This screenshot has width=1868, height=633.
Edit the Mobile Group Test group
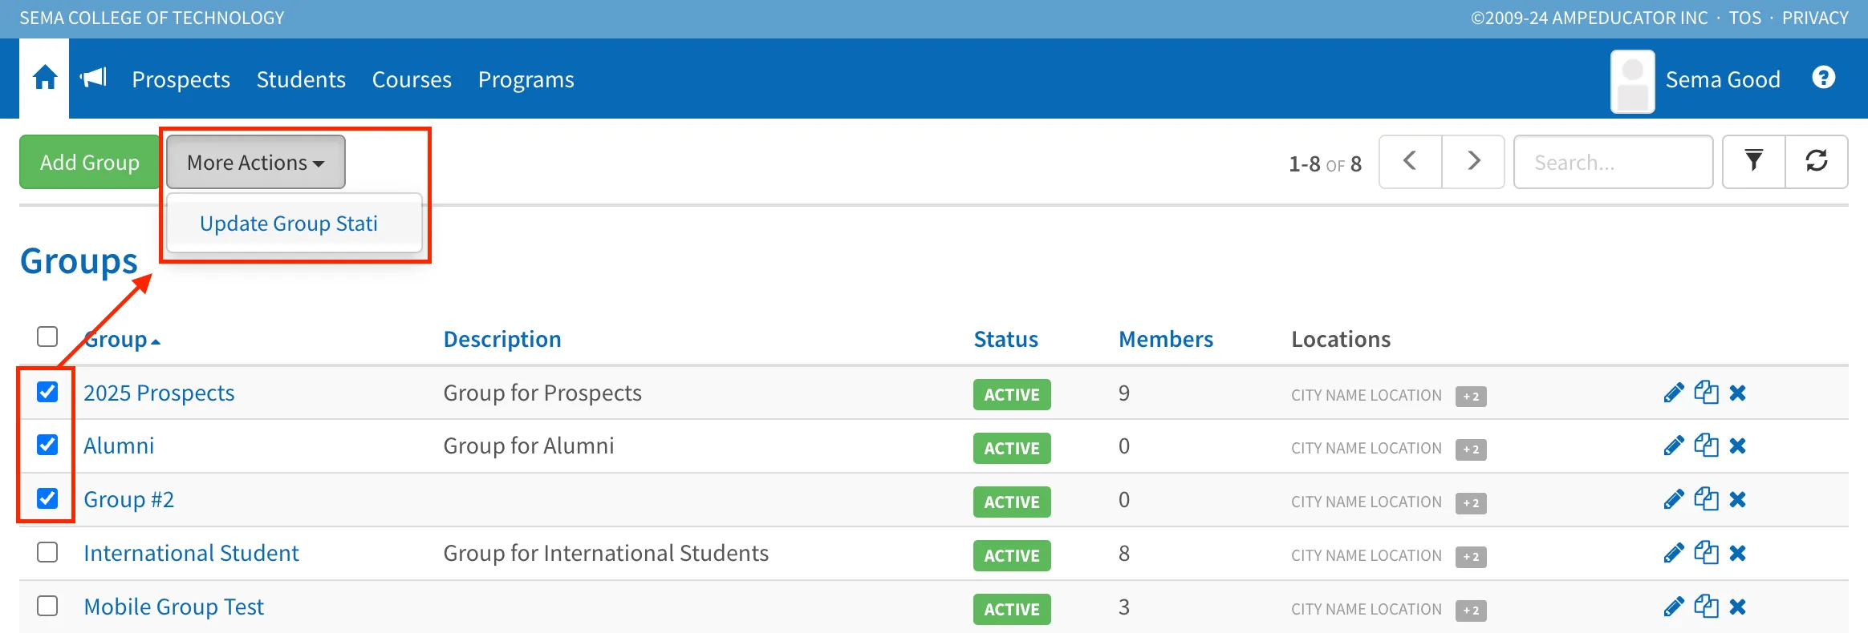1674,607
